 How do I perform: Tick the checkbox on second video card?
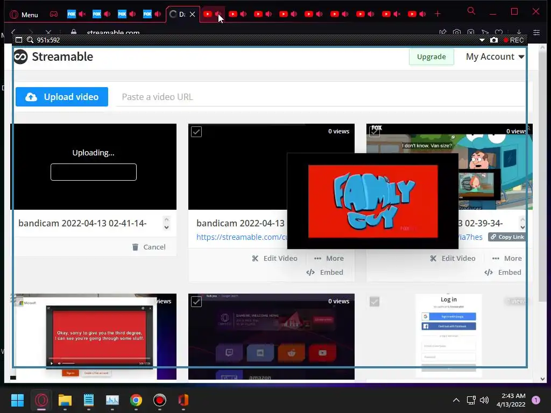(196, 132)
